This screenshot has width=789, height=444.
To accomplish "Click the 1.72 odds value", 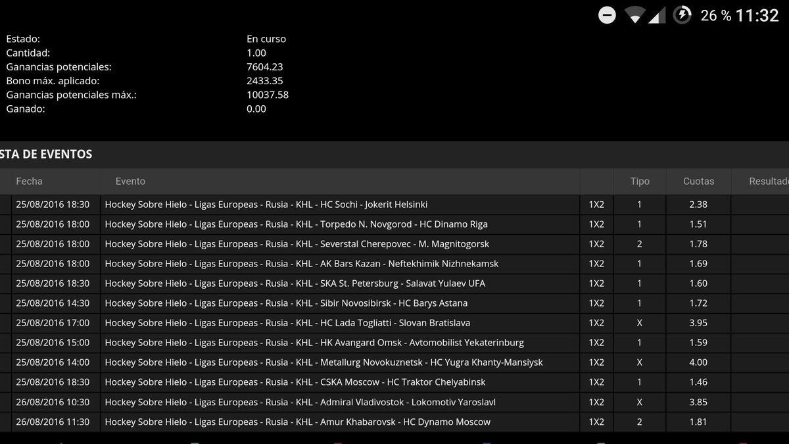I will (698, 303).
